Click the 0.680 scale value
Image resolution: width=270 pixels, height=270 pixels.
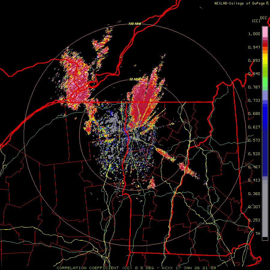pos(254,114)
